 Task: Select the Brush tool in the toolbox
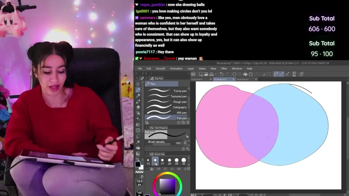(138, 102)
